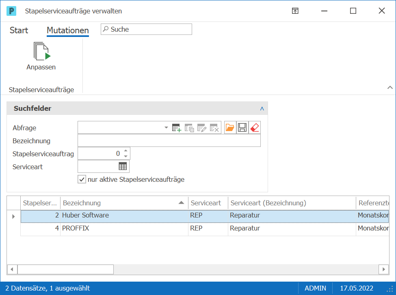Click the PROFFIX app logo icon
Image resolution: width=396 pixels, height=295 pixels.
[x=11, y=11]
